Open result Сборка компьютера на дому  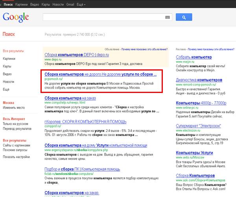96,145
